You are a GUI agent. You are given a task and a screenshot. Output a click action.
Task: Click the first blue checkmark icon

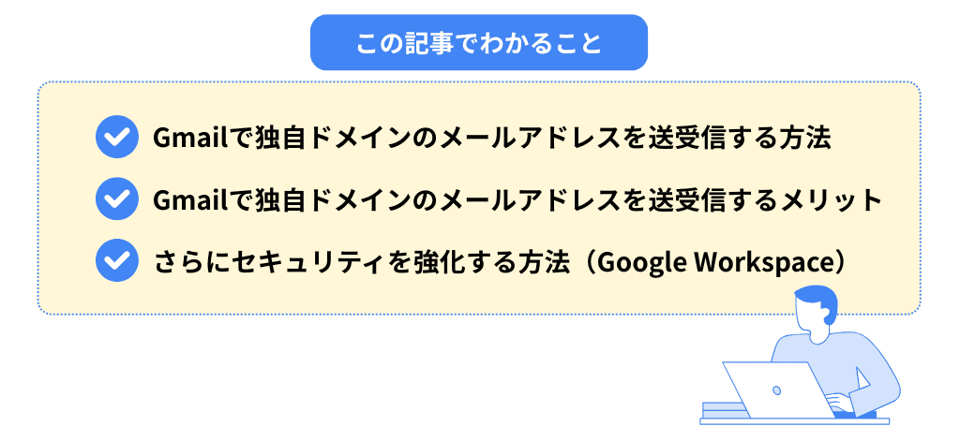117,139
